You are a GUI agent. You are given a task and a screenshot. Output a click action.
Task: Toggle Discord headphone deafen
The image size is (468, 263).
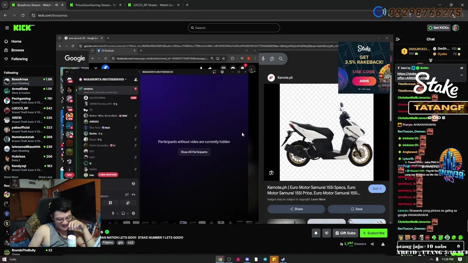click(x=123, y=213)
